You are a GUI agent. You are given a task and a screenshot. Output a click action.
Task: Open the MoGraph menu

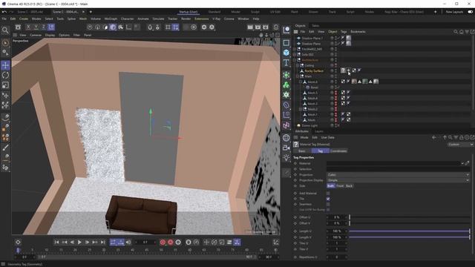pos(111,19)
